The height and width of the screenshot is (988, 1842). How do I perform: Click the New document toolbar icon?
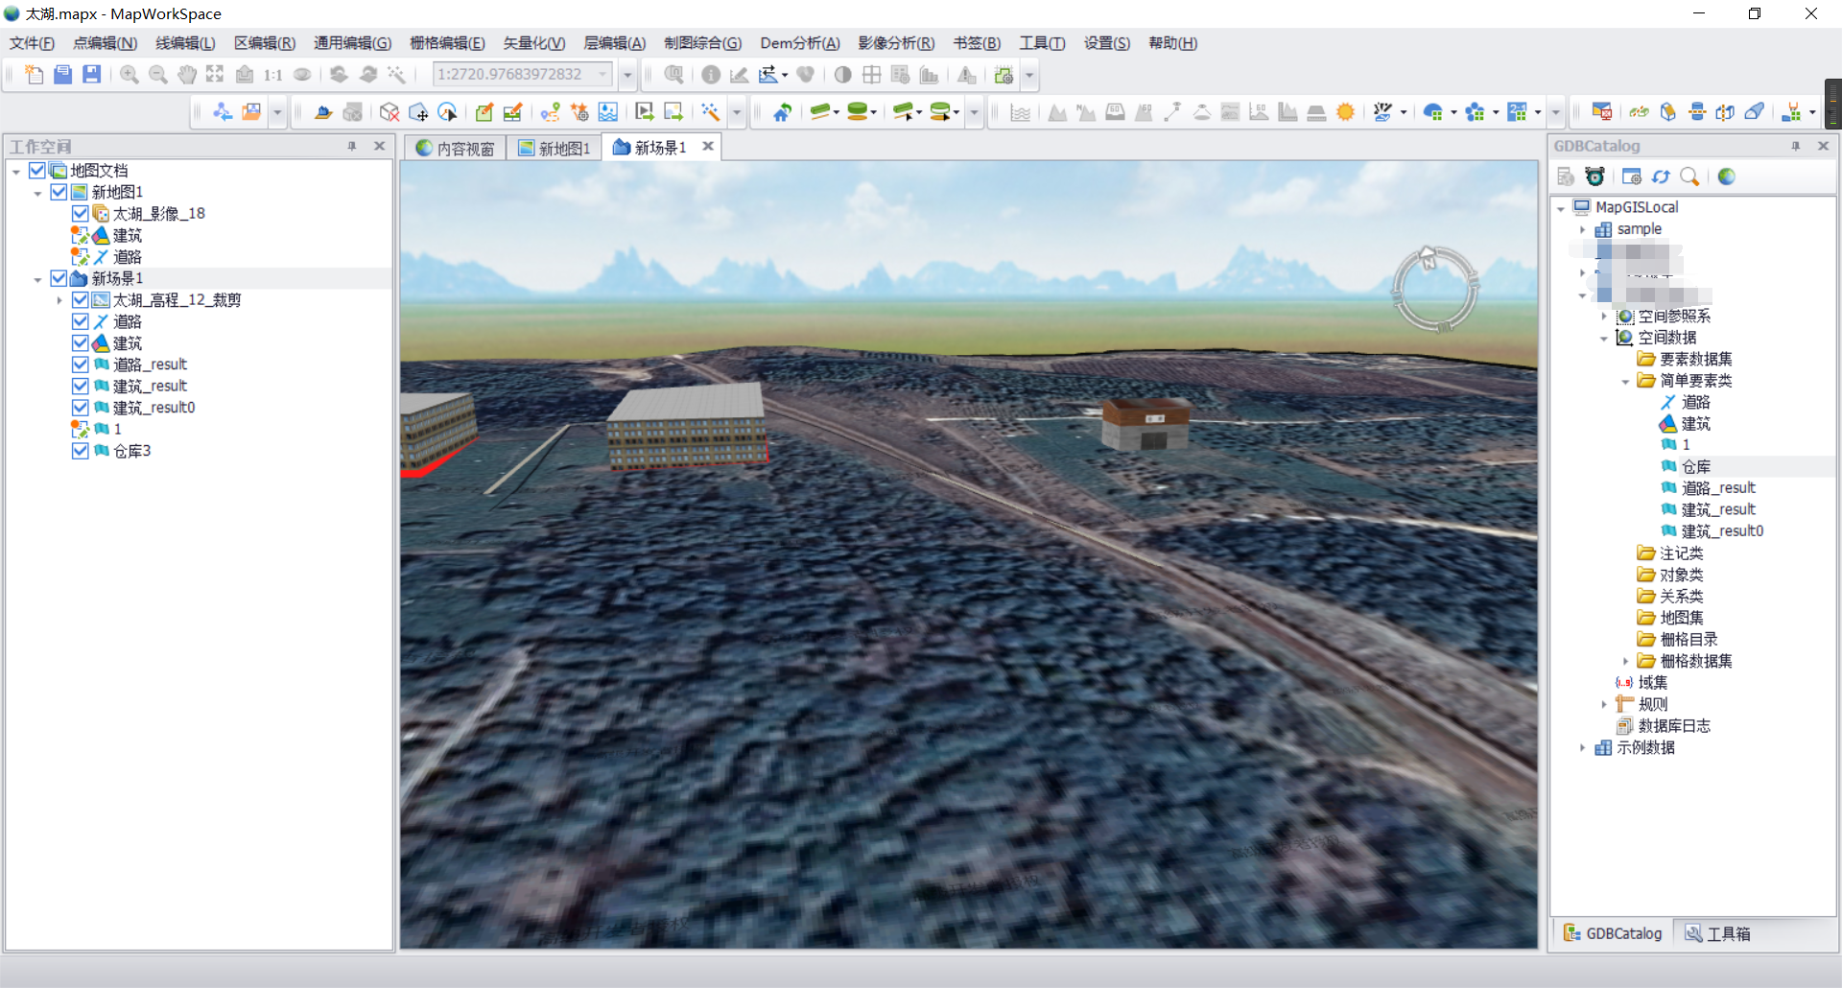(x=35, y=75)
